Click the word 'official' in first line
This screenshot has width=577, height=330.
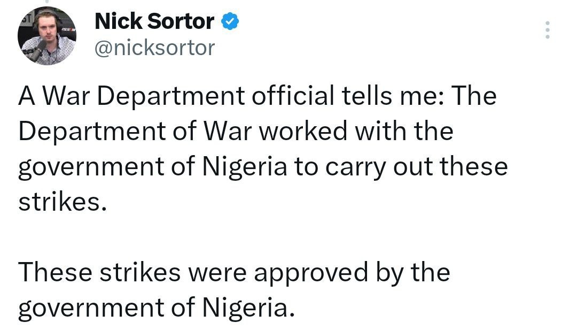[293, 95]
